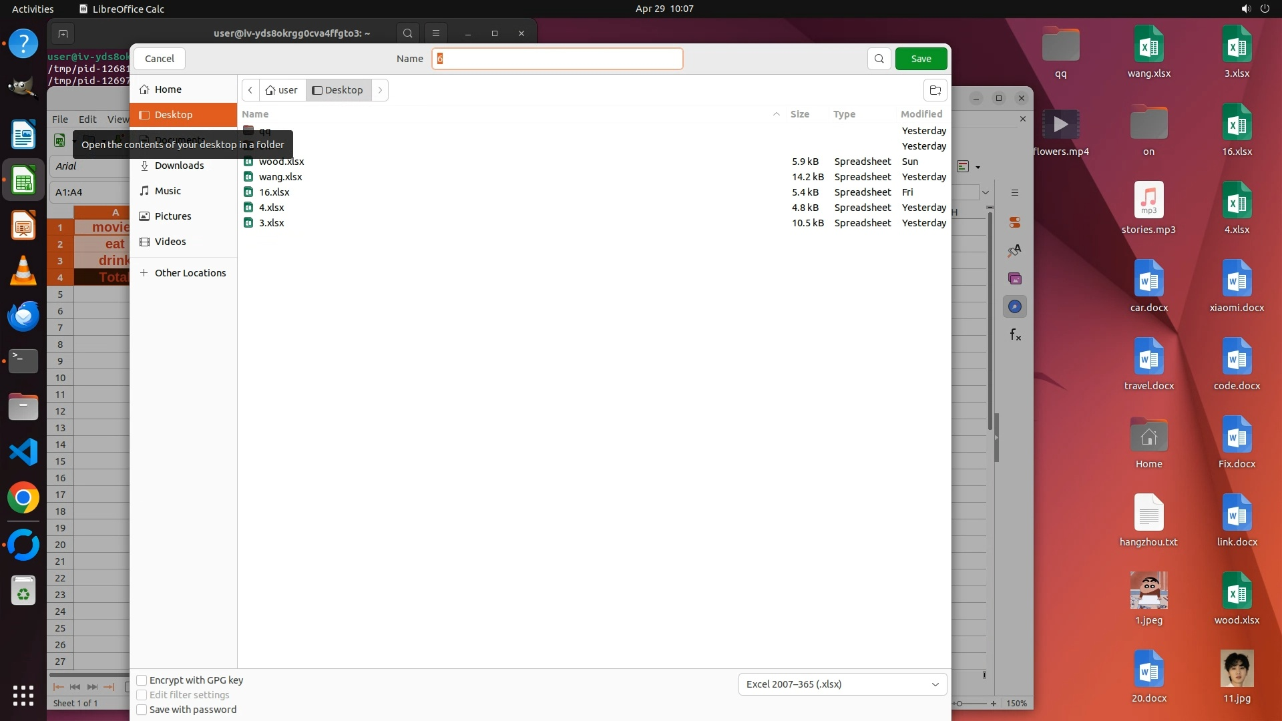This screenshot has width=1282, height=721.
Task: Launch Visual Studio Code from dock
Action: [x=23, y=453]
